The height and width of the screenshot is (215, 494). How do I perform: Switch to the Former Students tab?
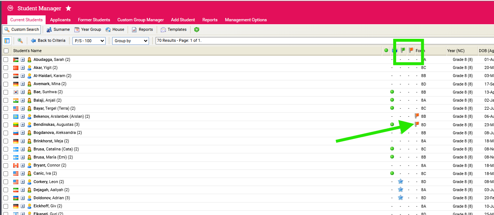pos(94,20)
